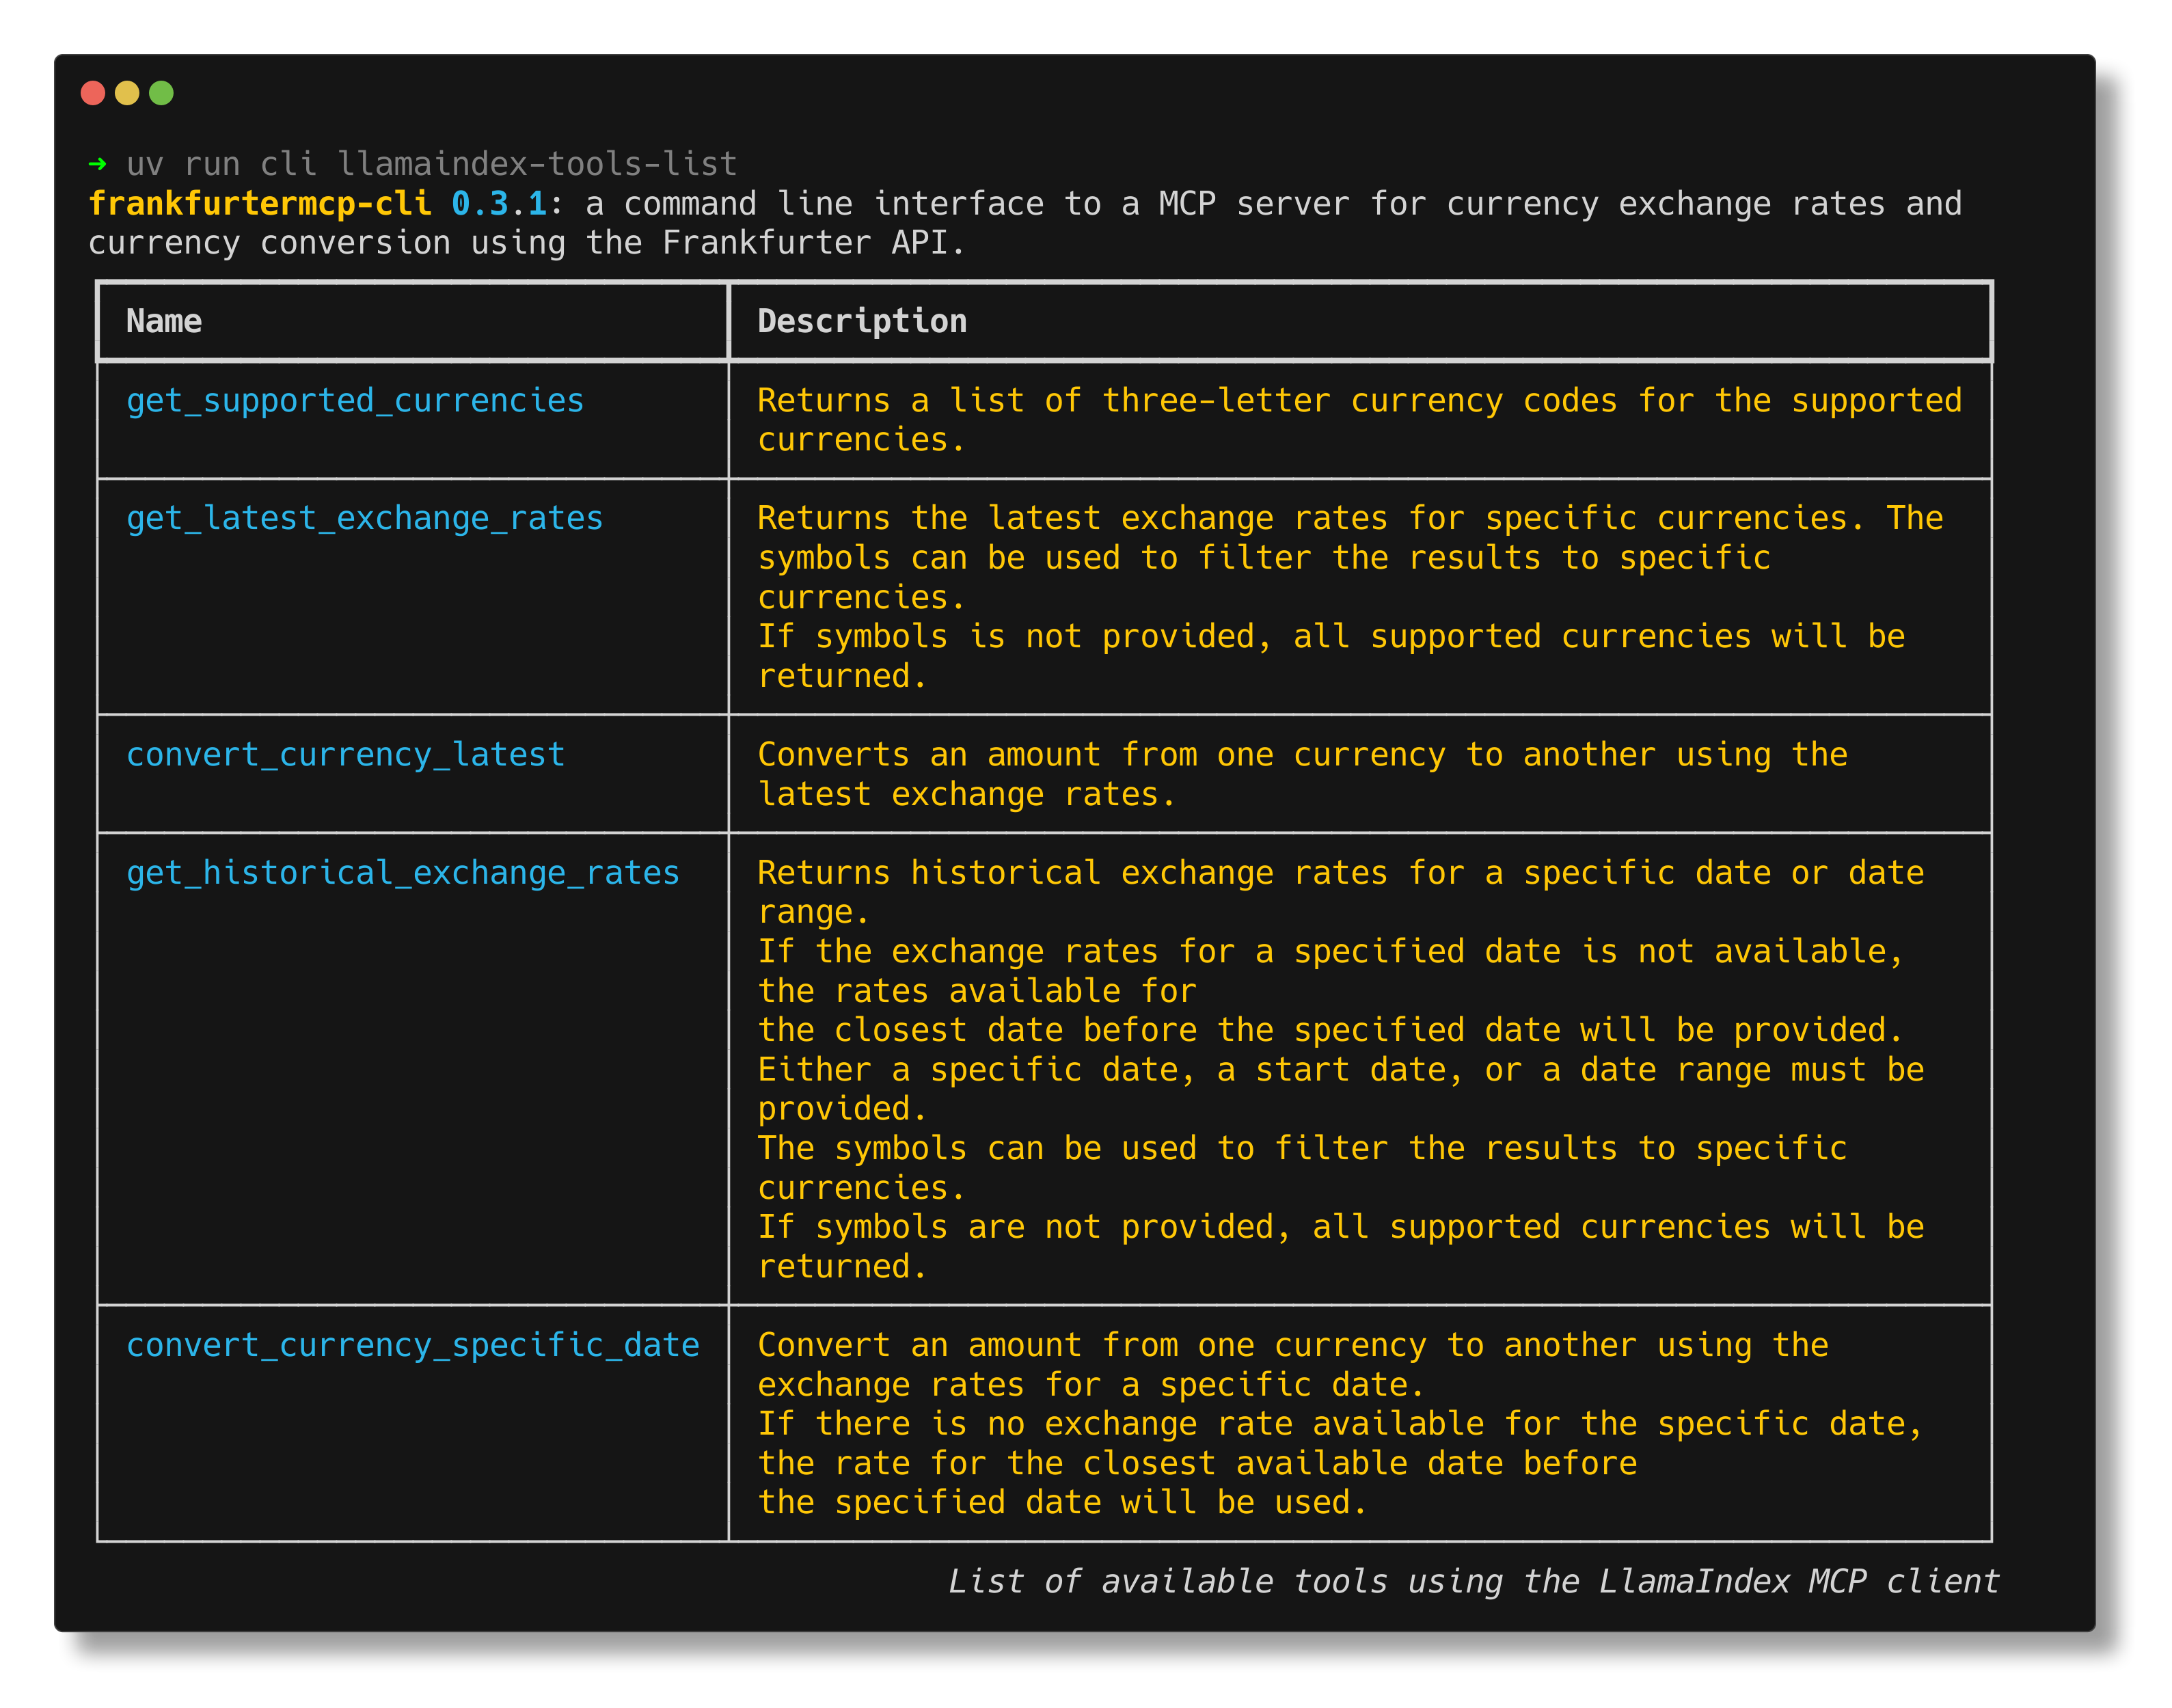Screen dimensions: 2172x1708
Task: Click the yellow minimize window button
Action: point(127,93)
